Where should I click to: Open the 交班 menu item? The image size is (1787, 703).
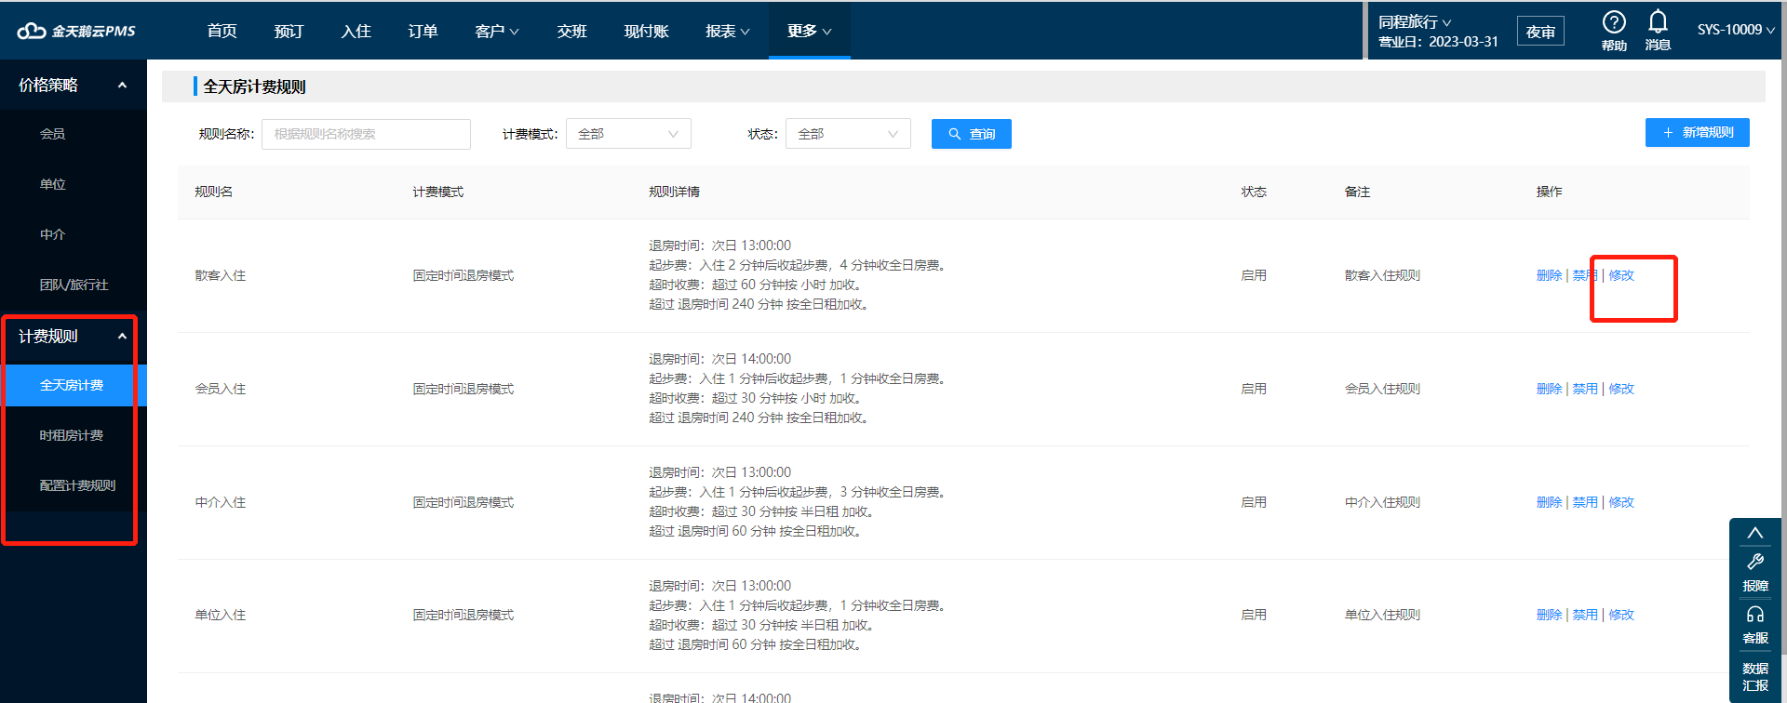pos(571,31)
